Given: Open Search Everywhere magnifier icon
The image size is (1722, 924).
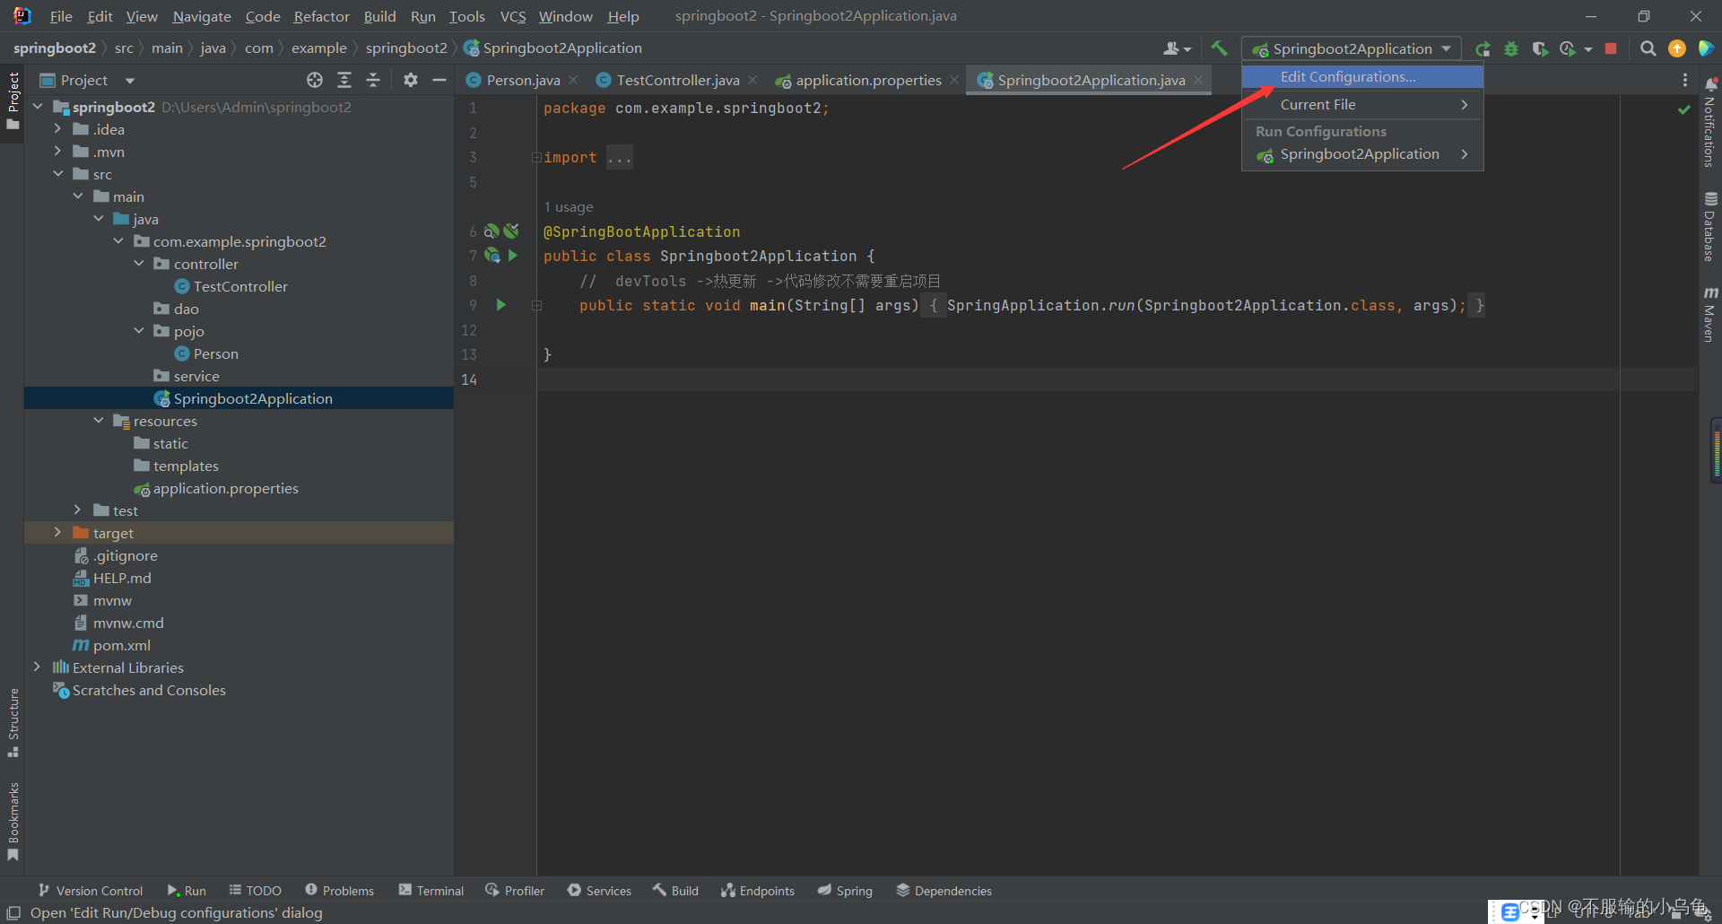Looking at the screenshot, I should click(x=1648, y=48).
